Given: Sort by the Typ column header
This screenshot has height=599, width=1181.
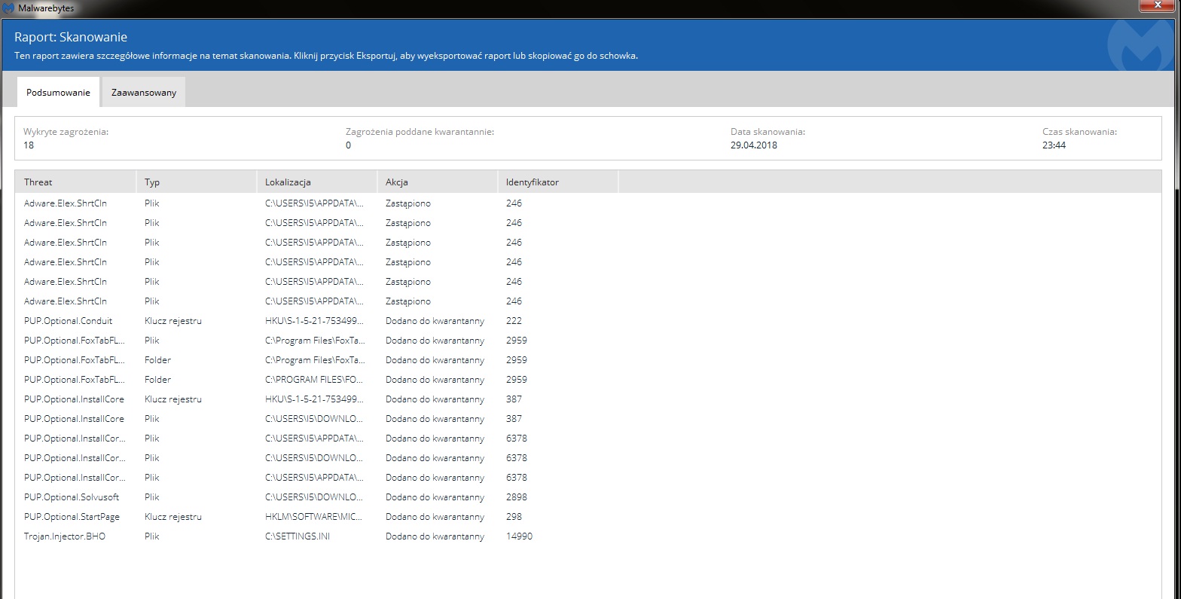Looking at the screenshot, I should click(196, 182).
